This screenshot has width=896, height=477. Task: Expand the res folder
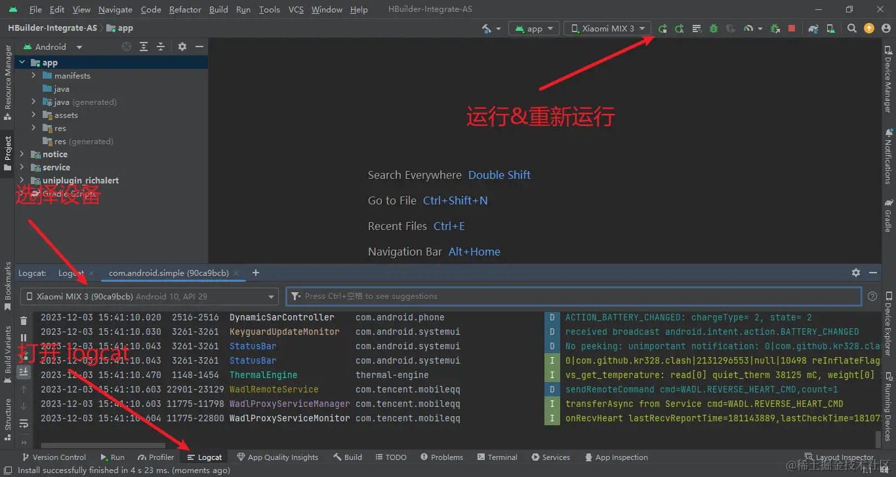pyautogui.click(x=33, y=128)
